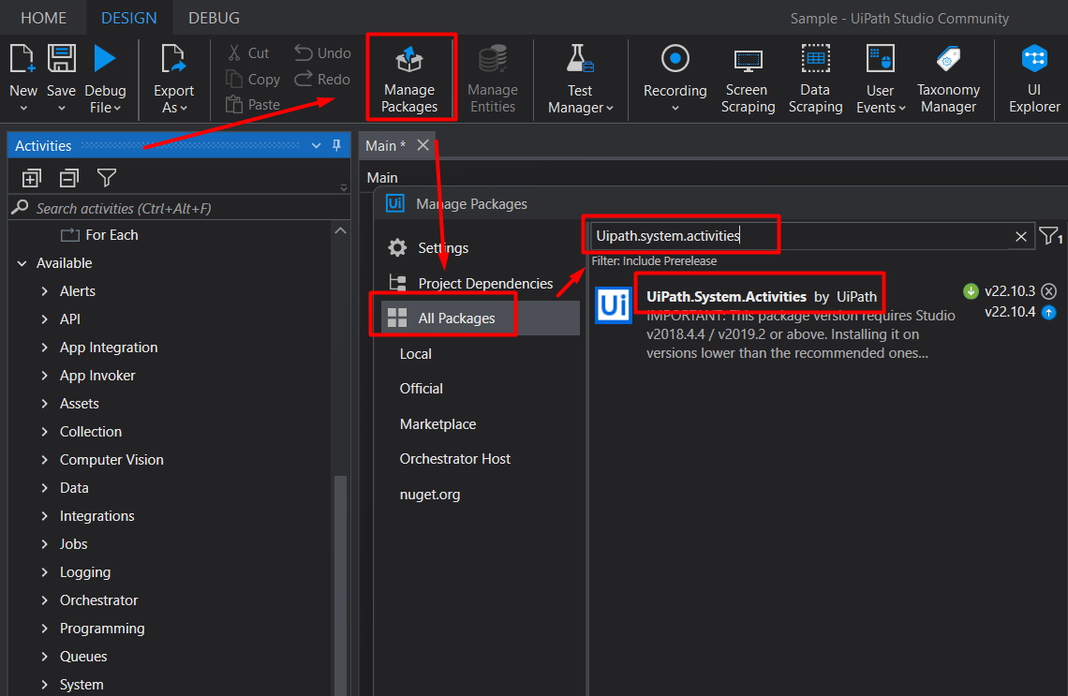This screenshot has width=1068, height=696.
Task: Toggle the package search filter icon
Action: click(1050, 236)
